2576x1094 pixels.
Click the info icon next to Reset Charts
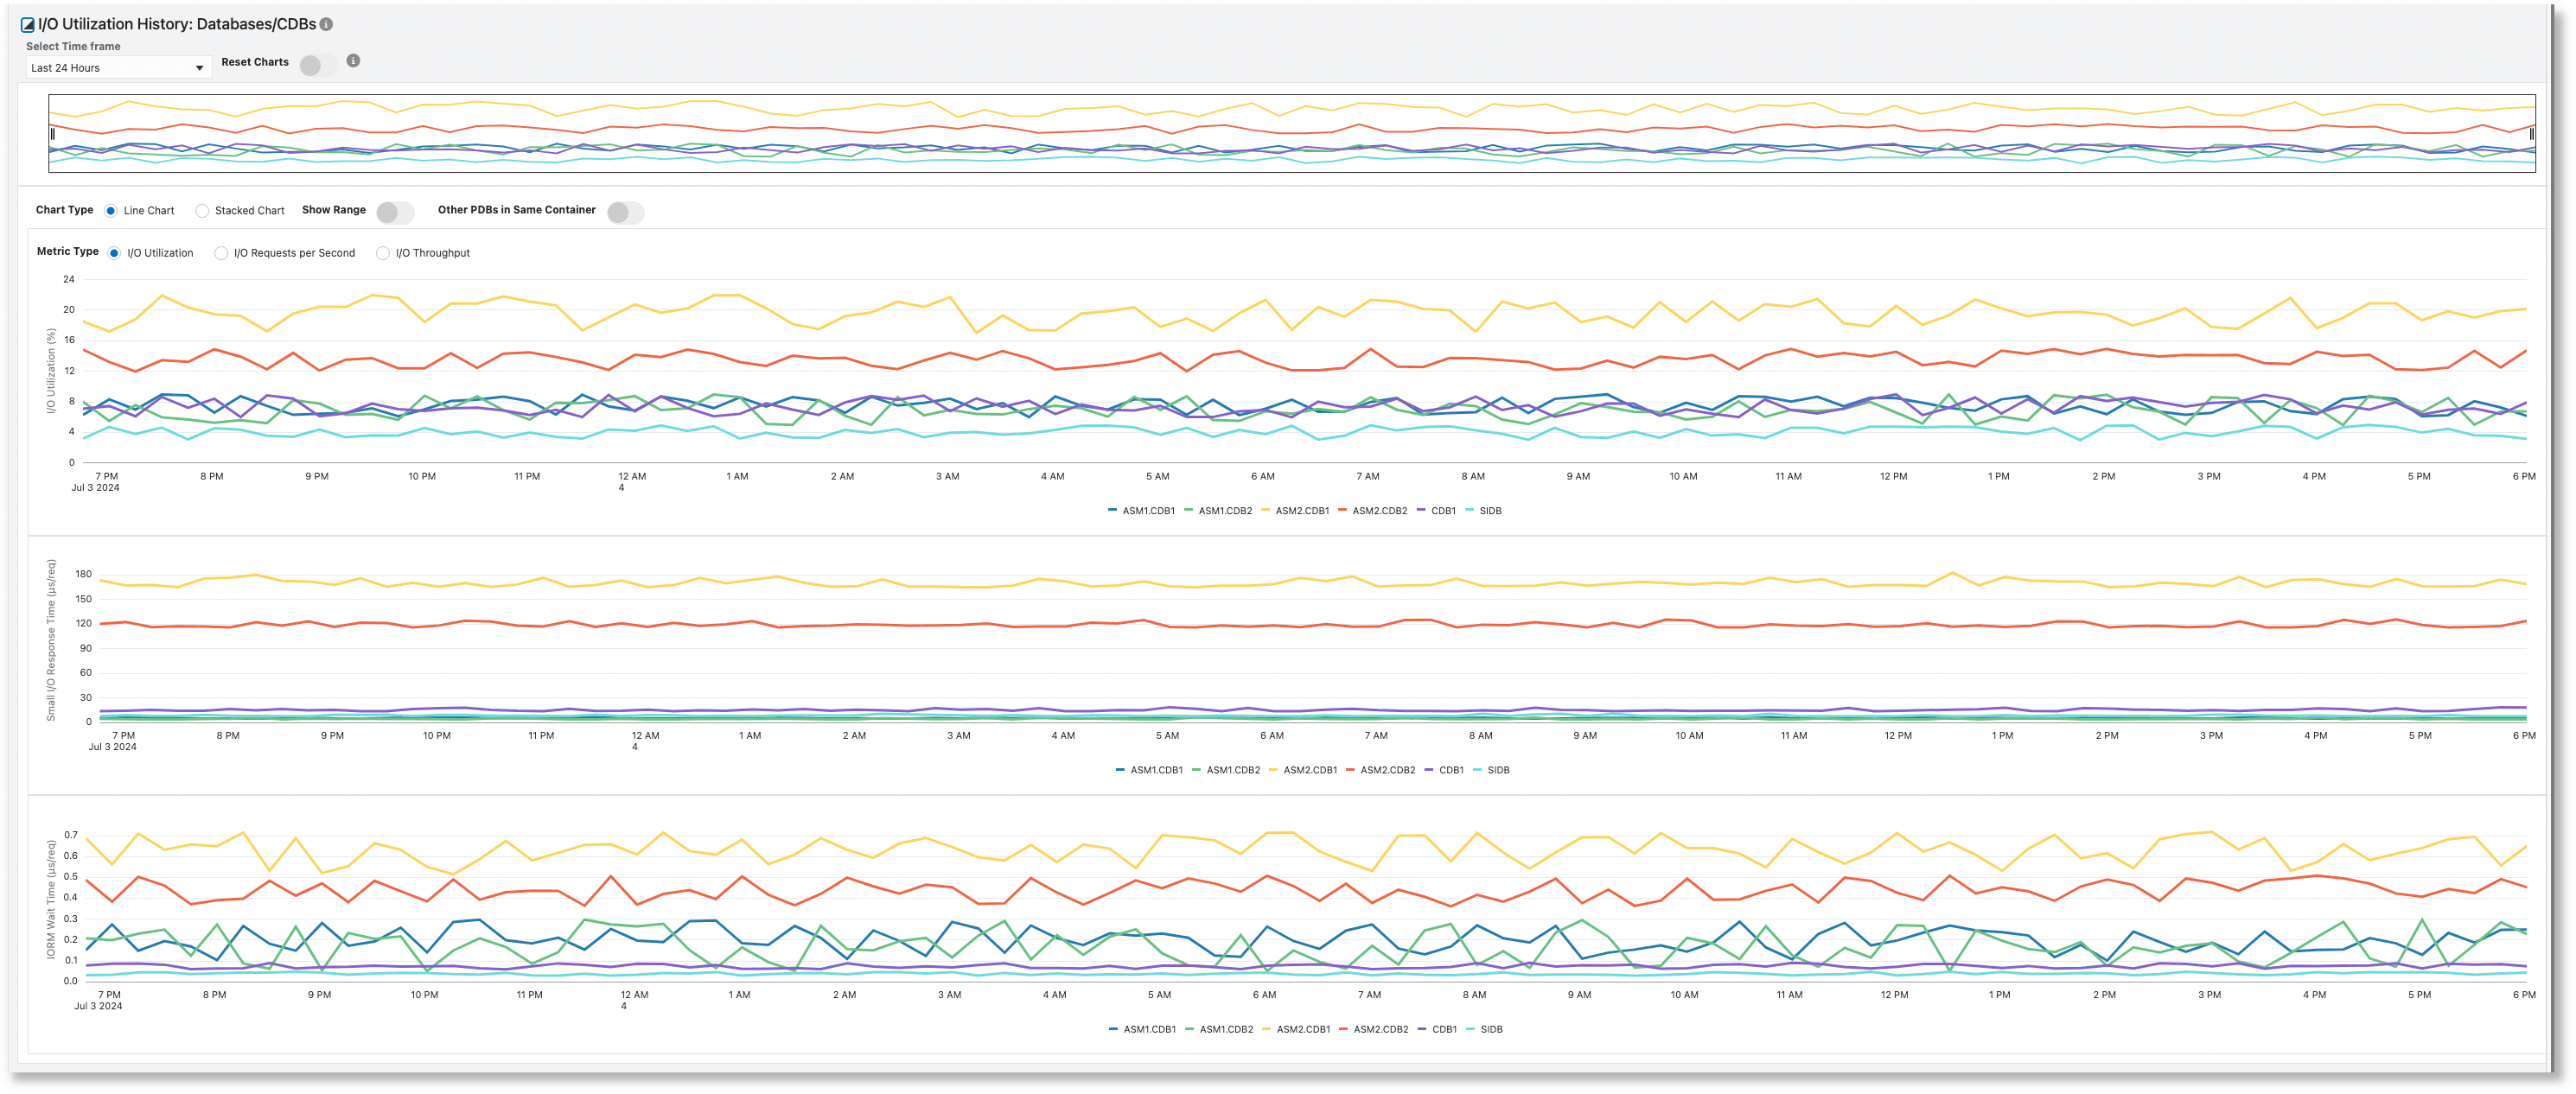352,61
